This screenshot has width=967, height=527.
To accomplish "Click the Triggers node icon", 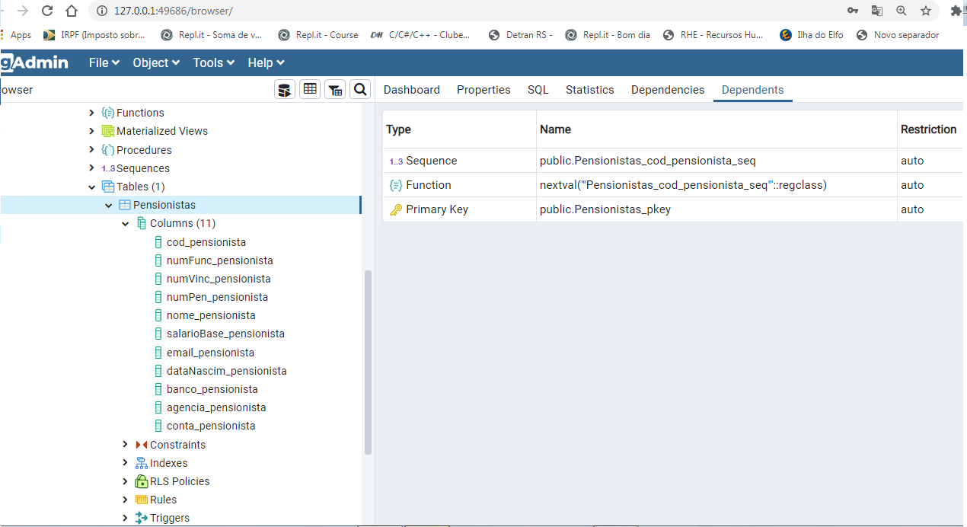I will [x=142, y=518].
